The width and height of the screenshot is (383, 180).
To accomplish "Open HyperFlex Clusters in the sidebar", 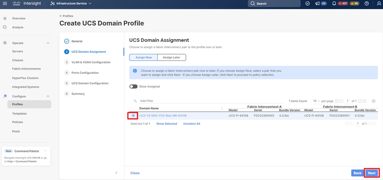I will point(25,78).
